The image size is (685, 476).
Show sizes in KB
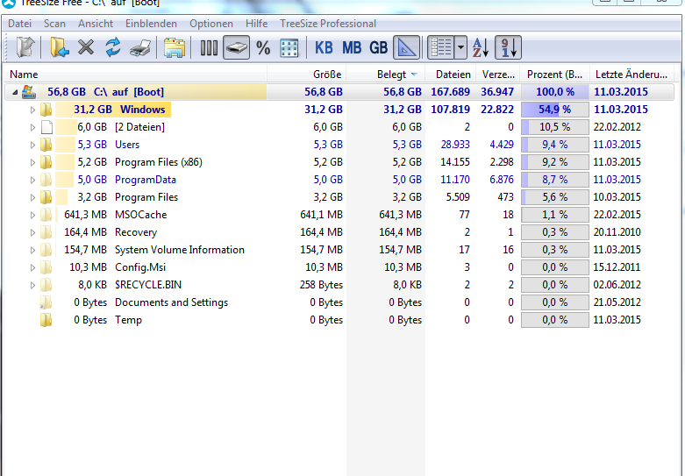324,47
